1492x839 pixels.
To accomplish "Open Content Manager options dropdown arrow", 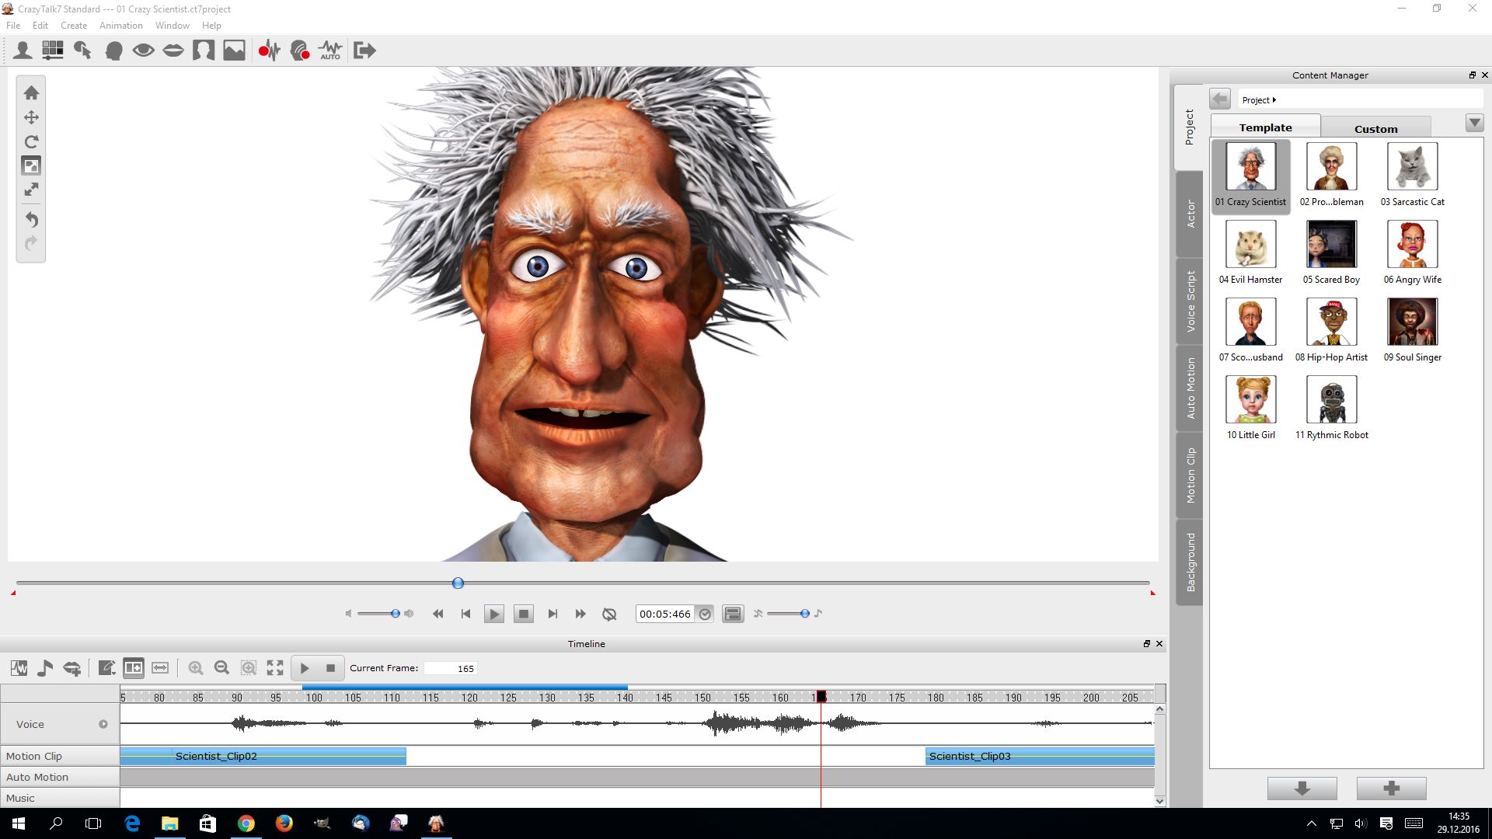I will pos(1474,124).
